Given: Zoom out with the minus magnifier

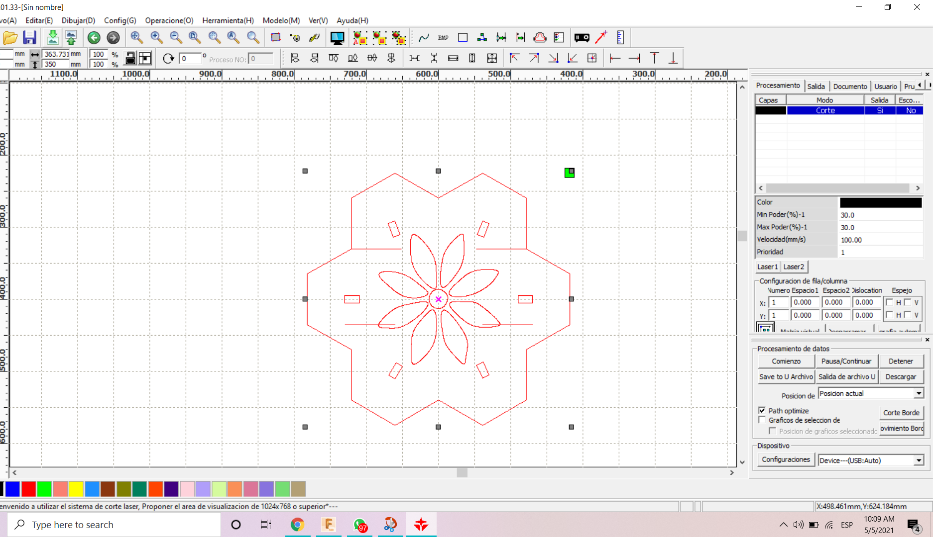Looking at the screenshot, I should click(x=176, y=37).
